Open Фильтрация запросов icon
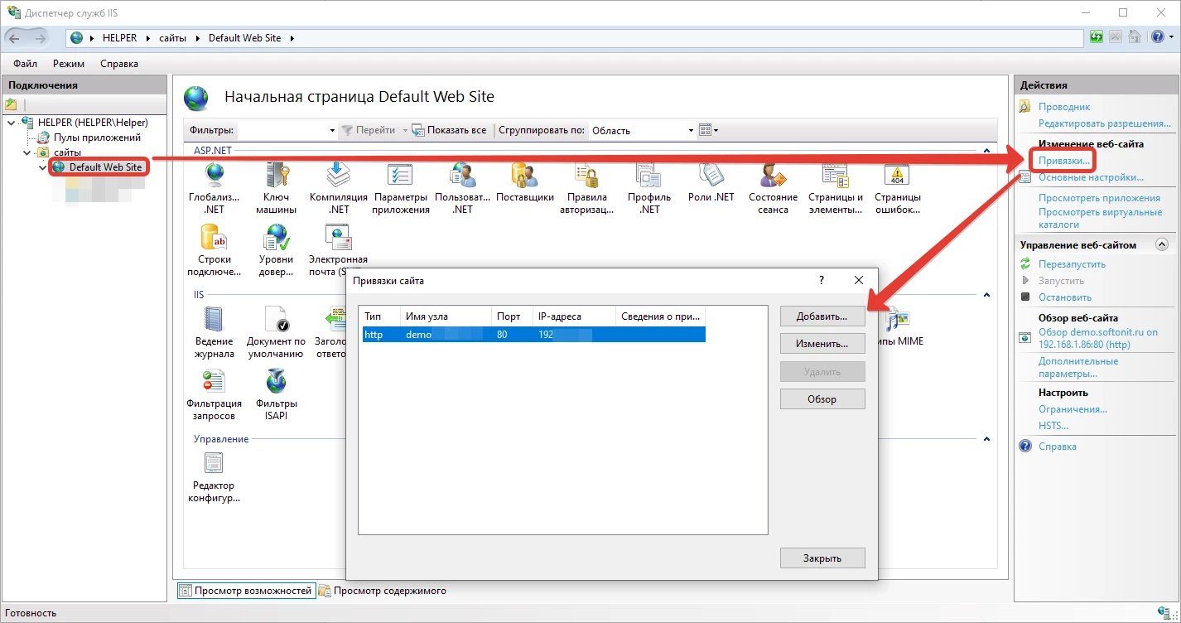Viewport: 1181px width, 623px height. point(214,382)
